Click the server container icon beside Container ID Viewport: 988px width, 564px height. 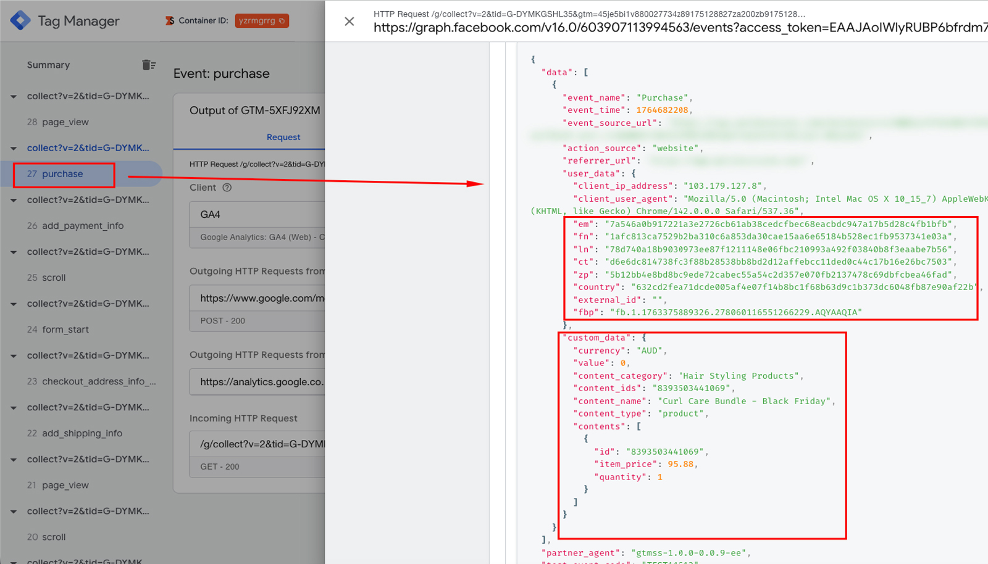169,21
